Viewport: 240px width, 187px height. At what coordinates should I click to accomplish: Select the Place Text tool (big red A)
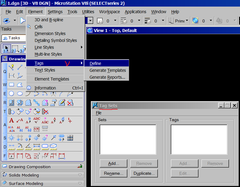[x=12, y=120]
